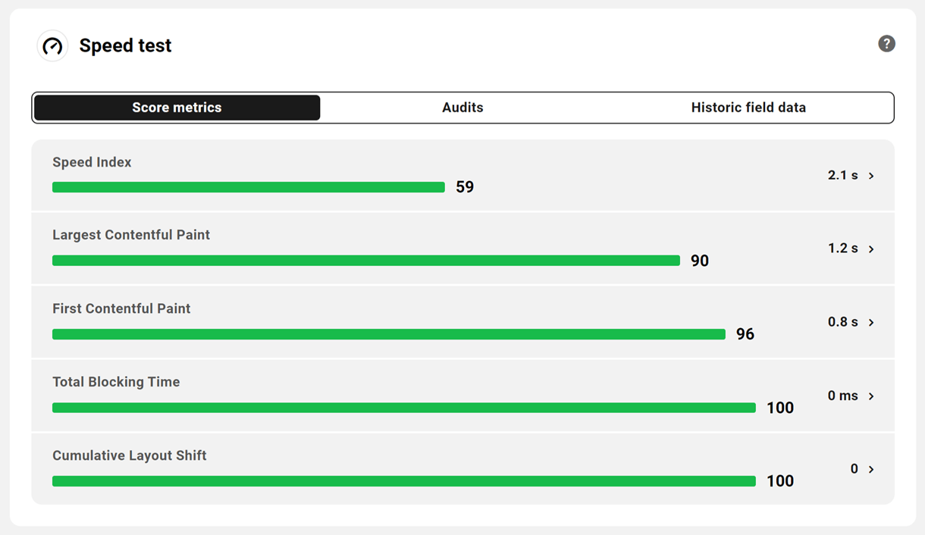Expand Cumulative Layout Shift chevron arrow

coord(871,470)
